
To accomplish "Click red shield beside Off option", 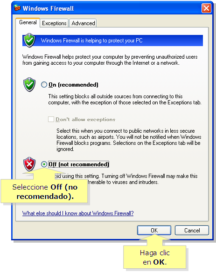I will [x=29, y=164].
